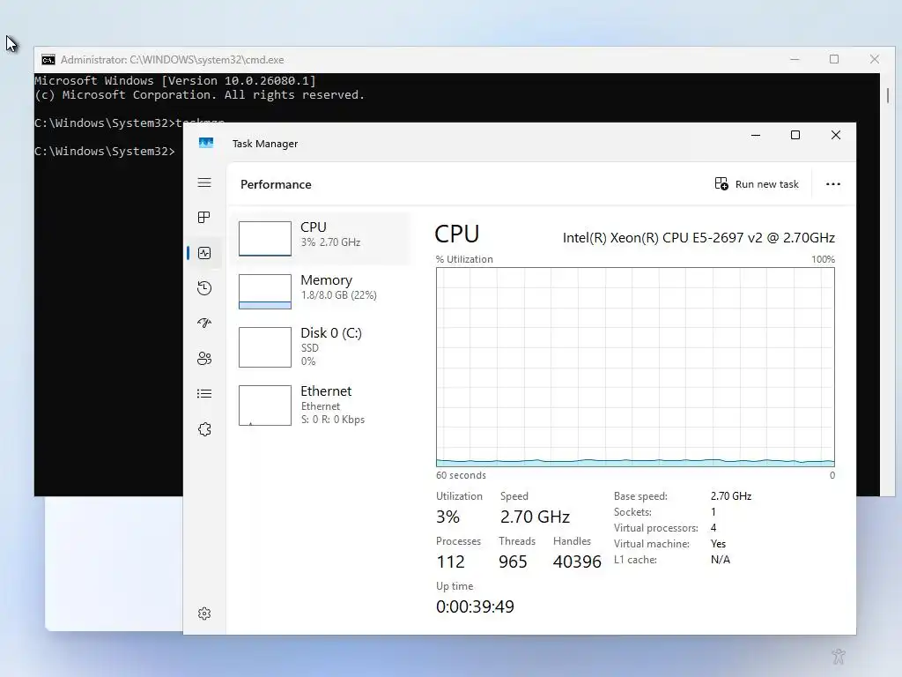
Task: Maximize the cmd.exe window
Action: (x=834, y=59)
